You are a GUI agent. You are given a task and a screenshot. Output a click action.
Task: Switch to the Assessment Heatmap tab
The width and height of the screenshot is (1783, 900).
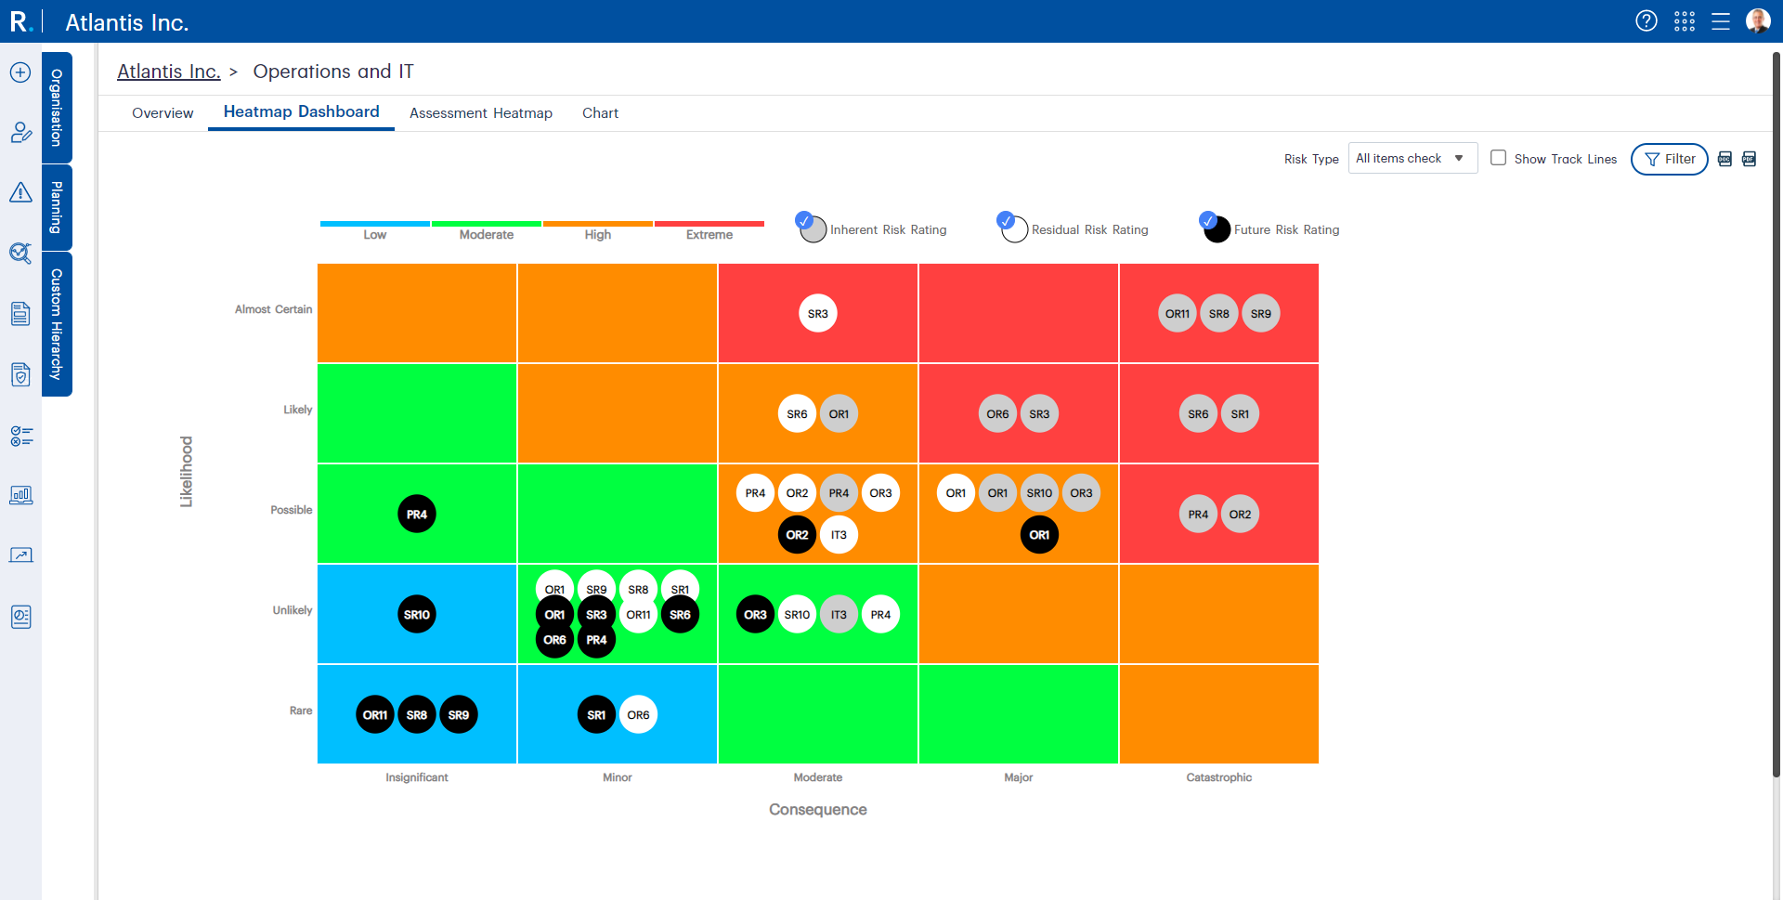[480, 113]
